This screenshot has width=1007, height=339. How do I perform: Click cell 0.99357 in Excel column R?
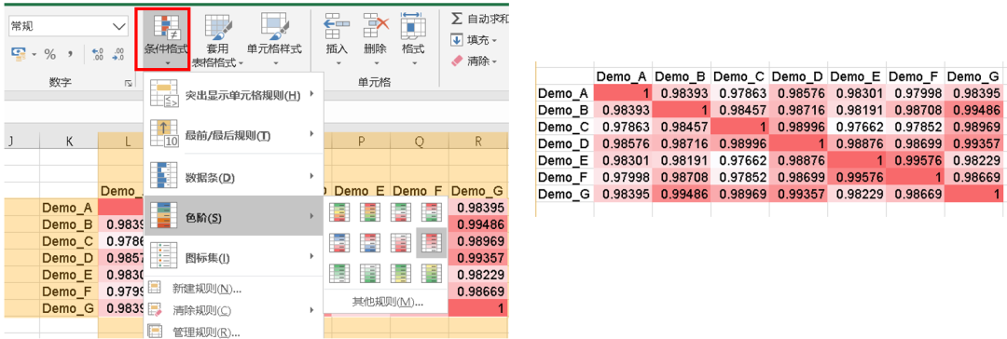(x=478, y=257)
